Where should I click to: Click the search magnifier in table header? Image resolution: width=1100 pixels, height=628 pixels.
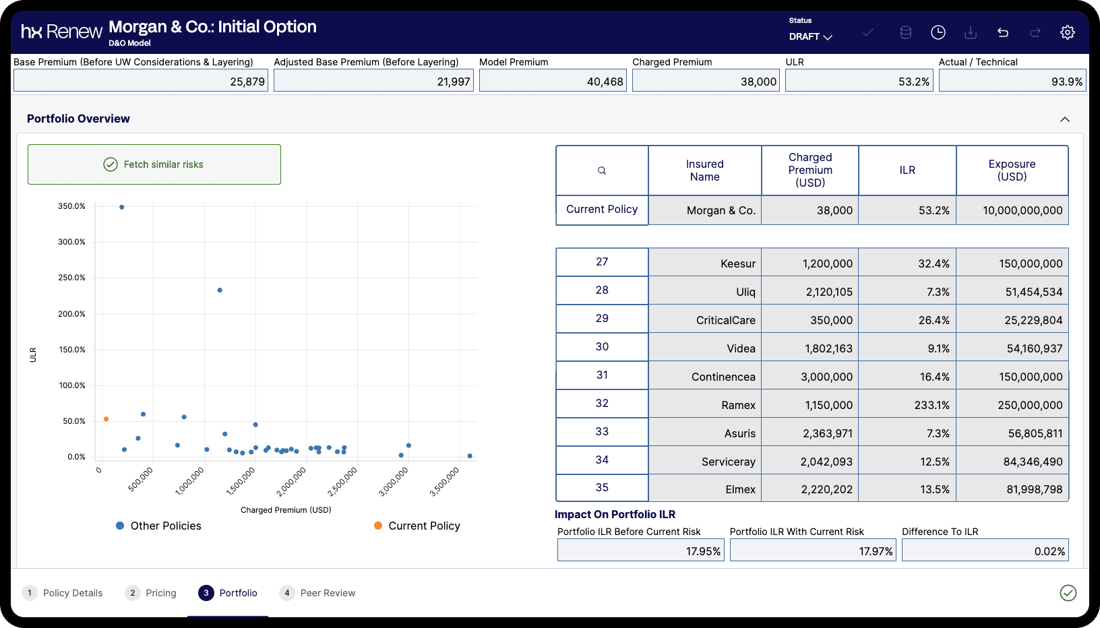[x=602, y=170]
